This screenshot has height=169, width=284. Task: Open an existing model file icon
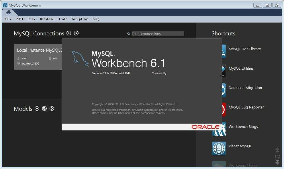coord(44,108)
